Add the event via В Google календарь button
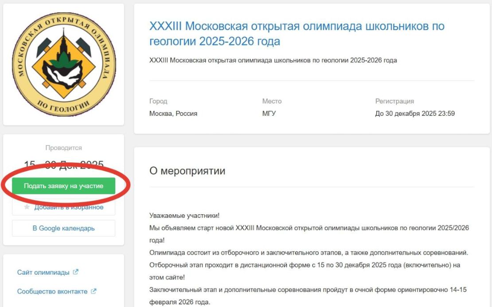Image resolution: width=492 pixels, height=307 pixels. pyautogui.click(x=63, y=228)
